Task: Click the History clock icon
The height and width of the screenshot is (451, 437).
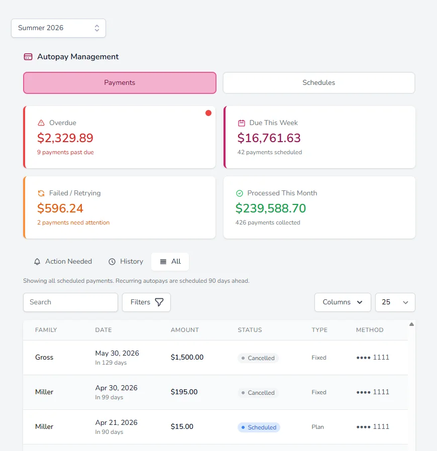Action: tap(112, 262)
